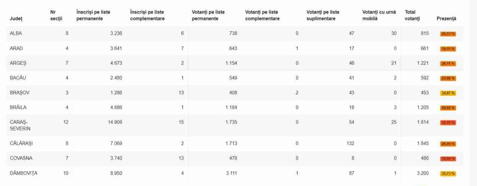Select the COVASNA county name
The image size is (477, 186).
coord(21,158)
